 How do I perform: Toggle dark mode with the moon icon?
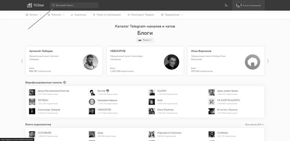click(x=226, y=5)
